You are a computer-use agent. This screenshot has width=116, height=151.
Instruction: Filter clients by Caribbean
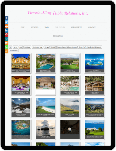27,47
